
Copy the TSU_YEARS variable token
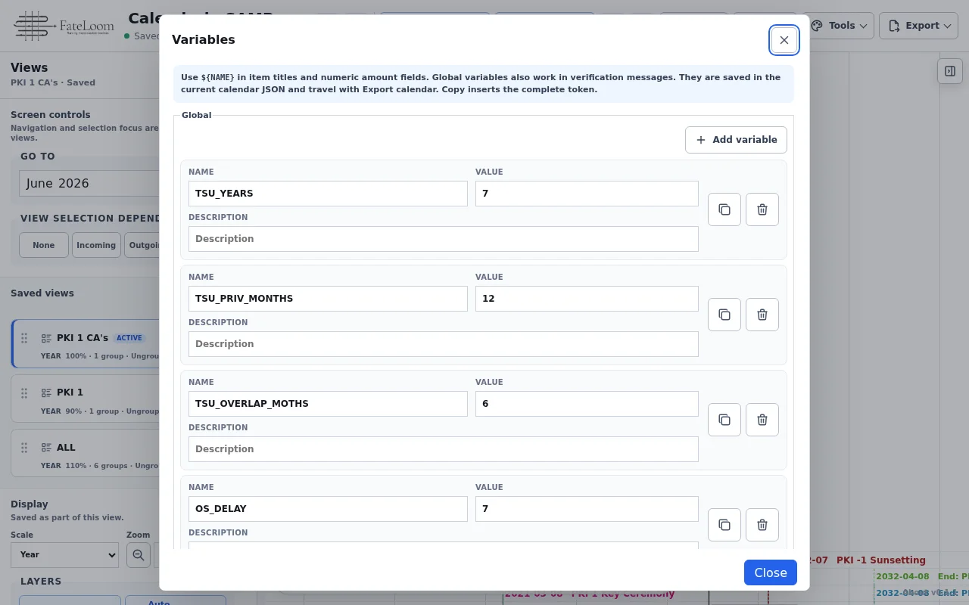tap(724, 209)
